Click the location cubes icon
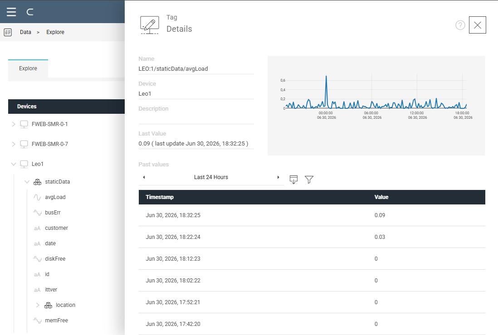 click(48, 305)
